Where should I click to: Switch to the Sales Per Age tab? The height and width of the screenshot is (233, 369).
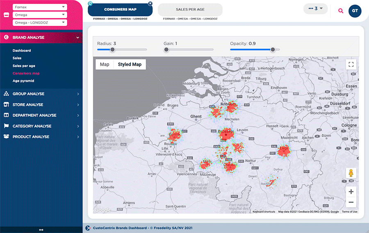click(190, 9)
